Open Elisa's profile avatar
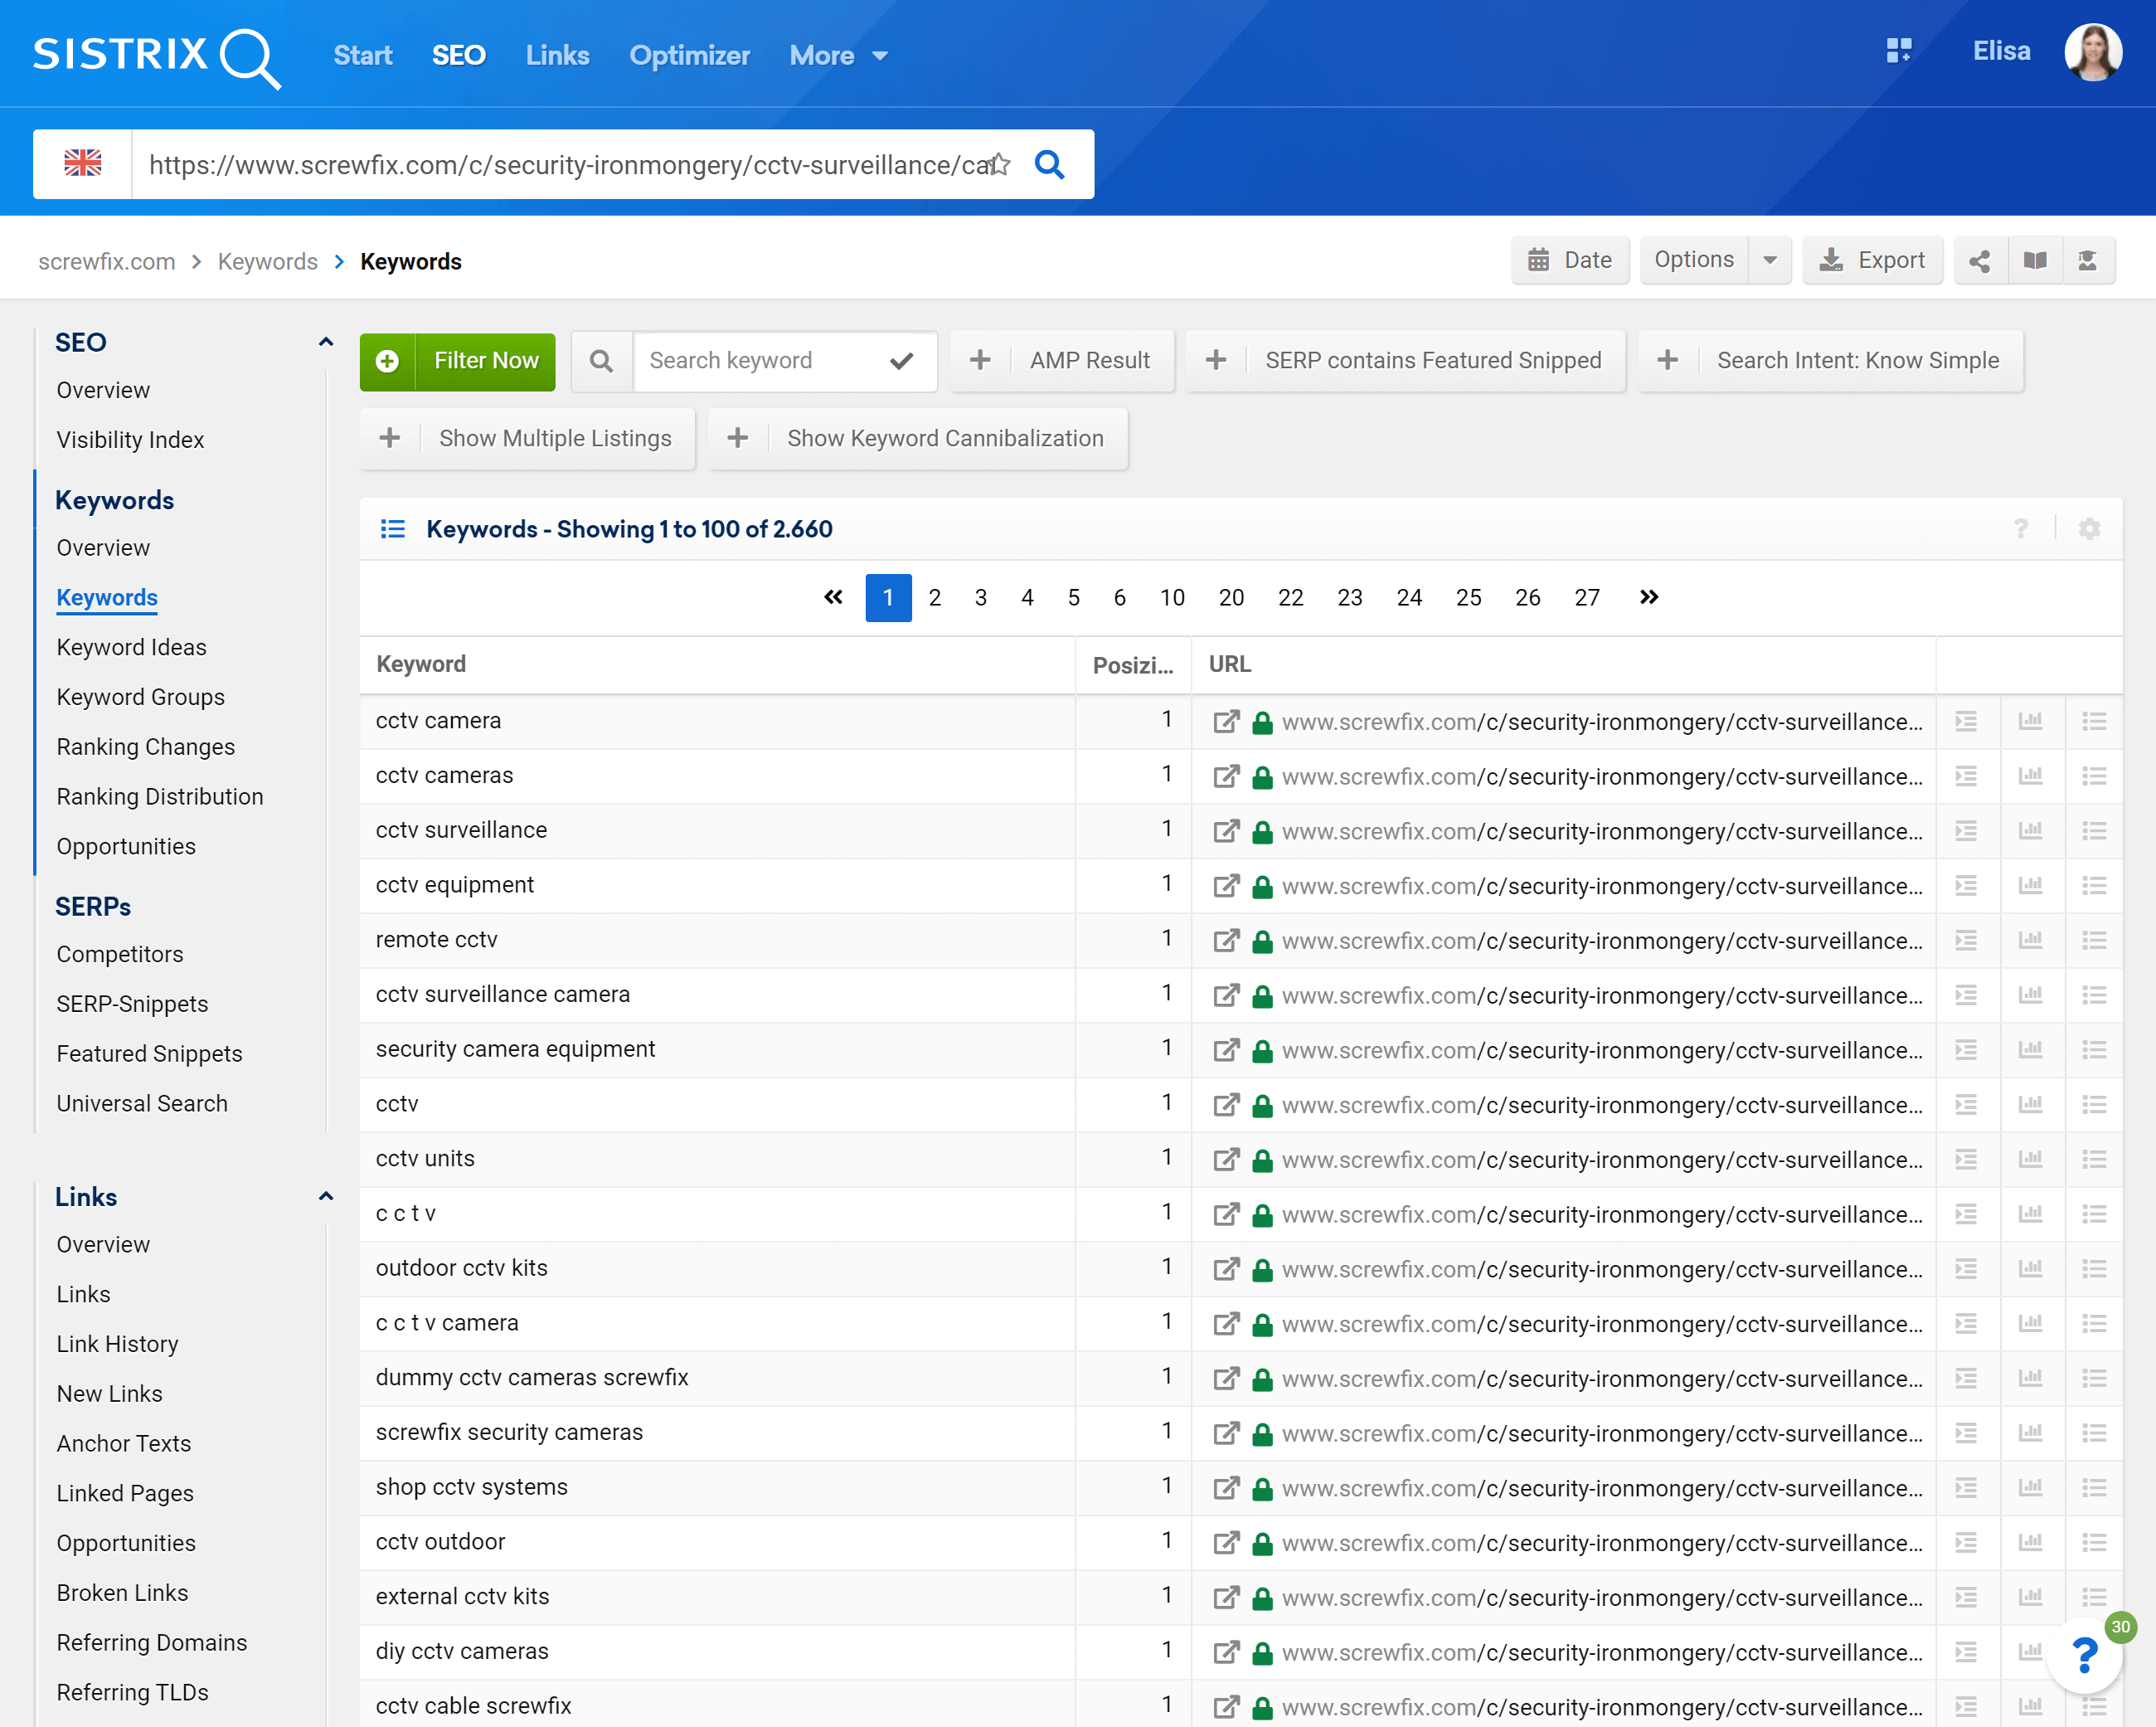 [x=2093, y=52]
